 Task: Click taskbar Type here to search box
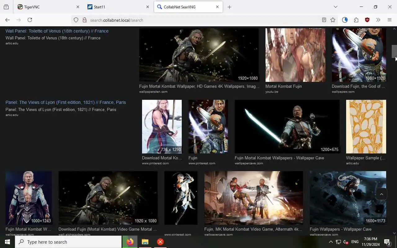click(68, 242)
